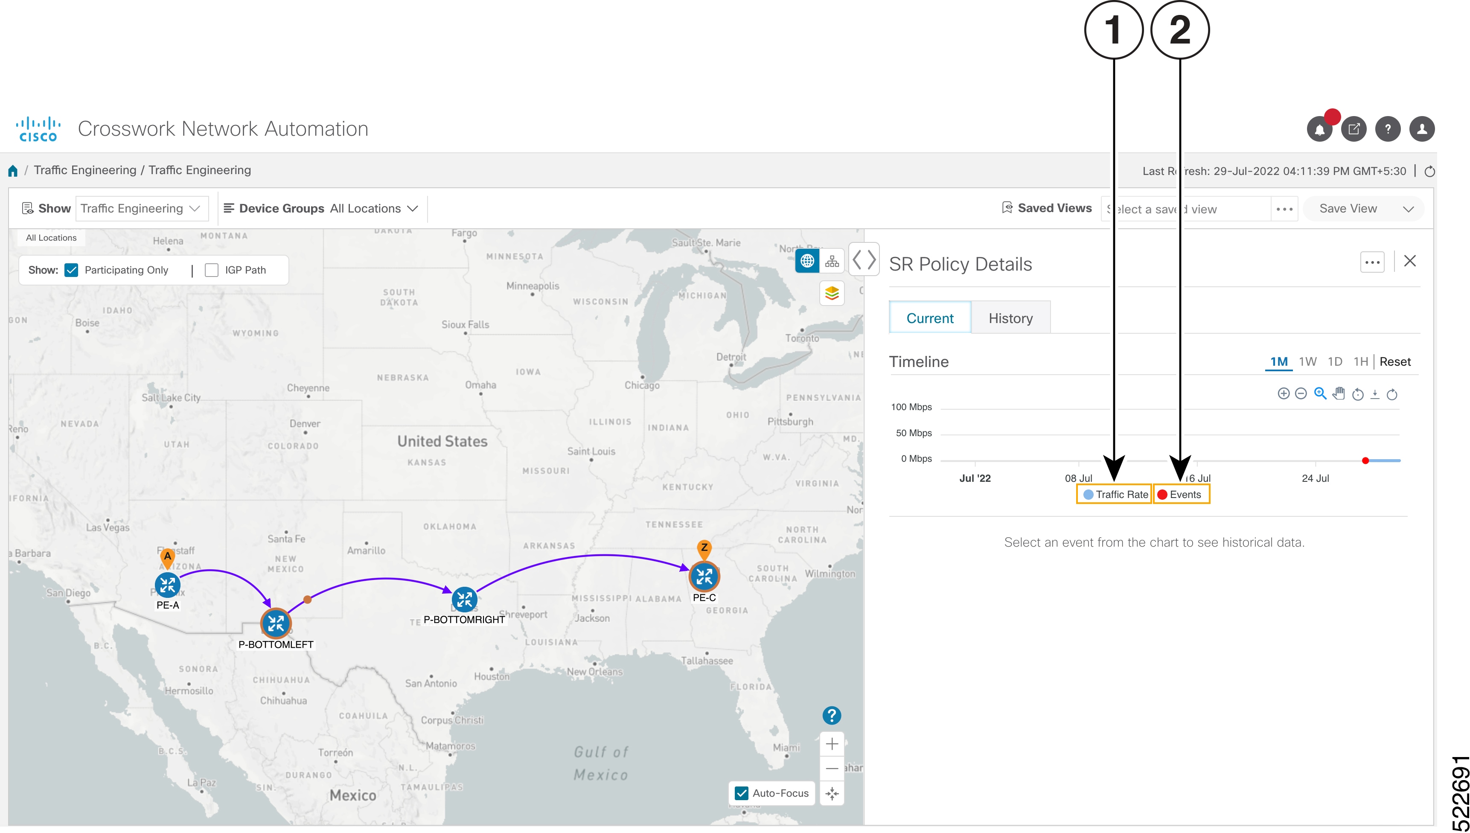The image size is (1470, 833).
Task: Click the notifications bell icon
Action: pos(1319,129)
